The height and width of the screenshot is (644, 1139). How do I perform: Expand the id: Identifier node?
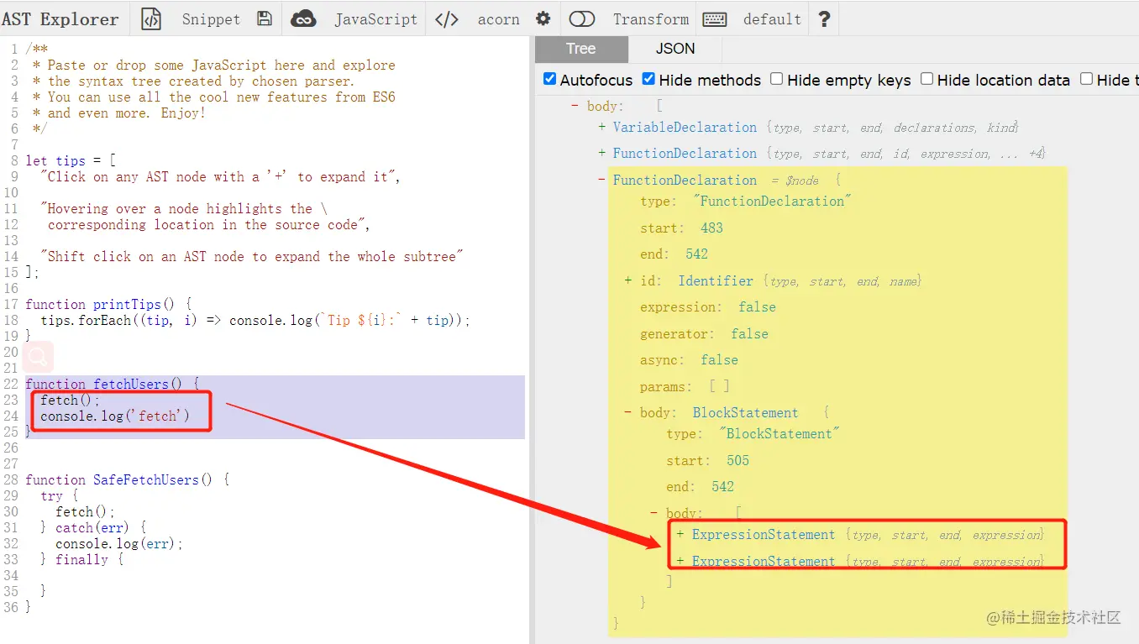(x=628, y=280)
